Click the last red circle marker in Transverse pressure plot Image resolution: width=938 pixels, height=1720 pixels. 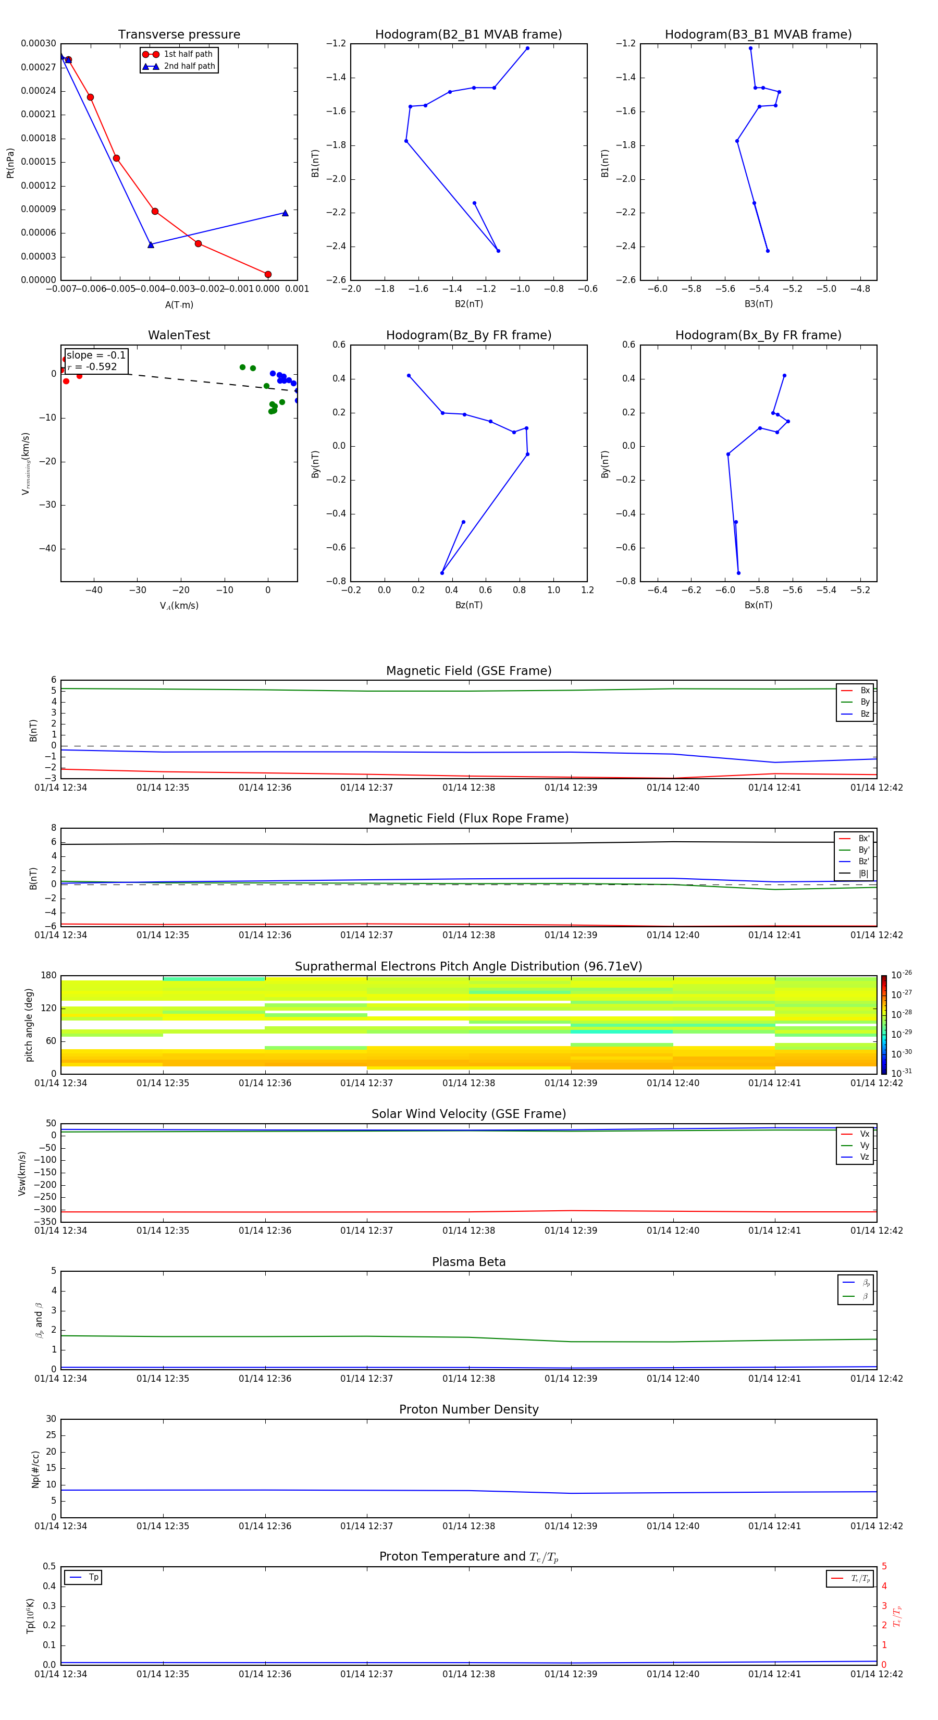(x=268, y=275)
